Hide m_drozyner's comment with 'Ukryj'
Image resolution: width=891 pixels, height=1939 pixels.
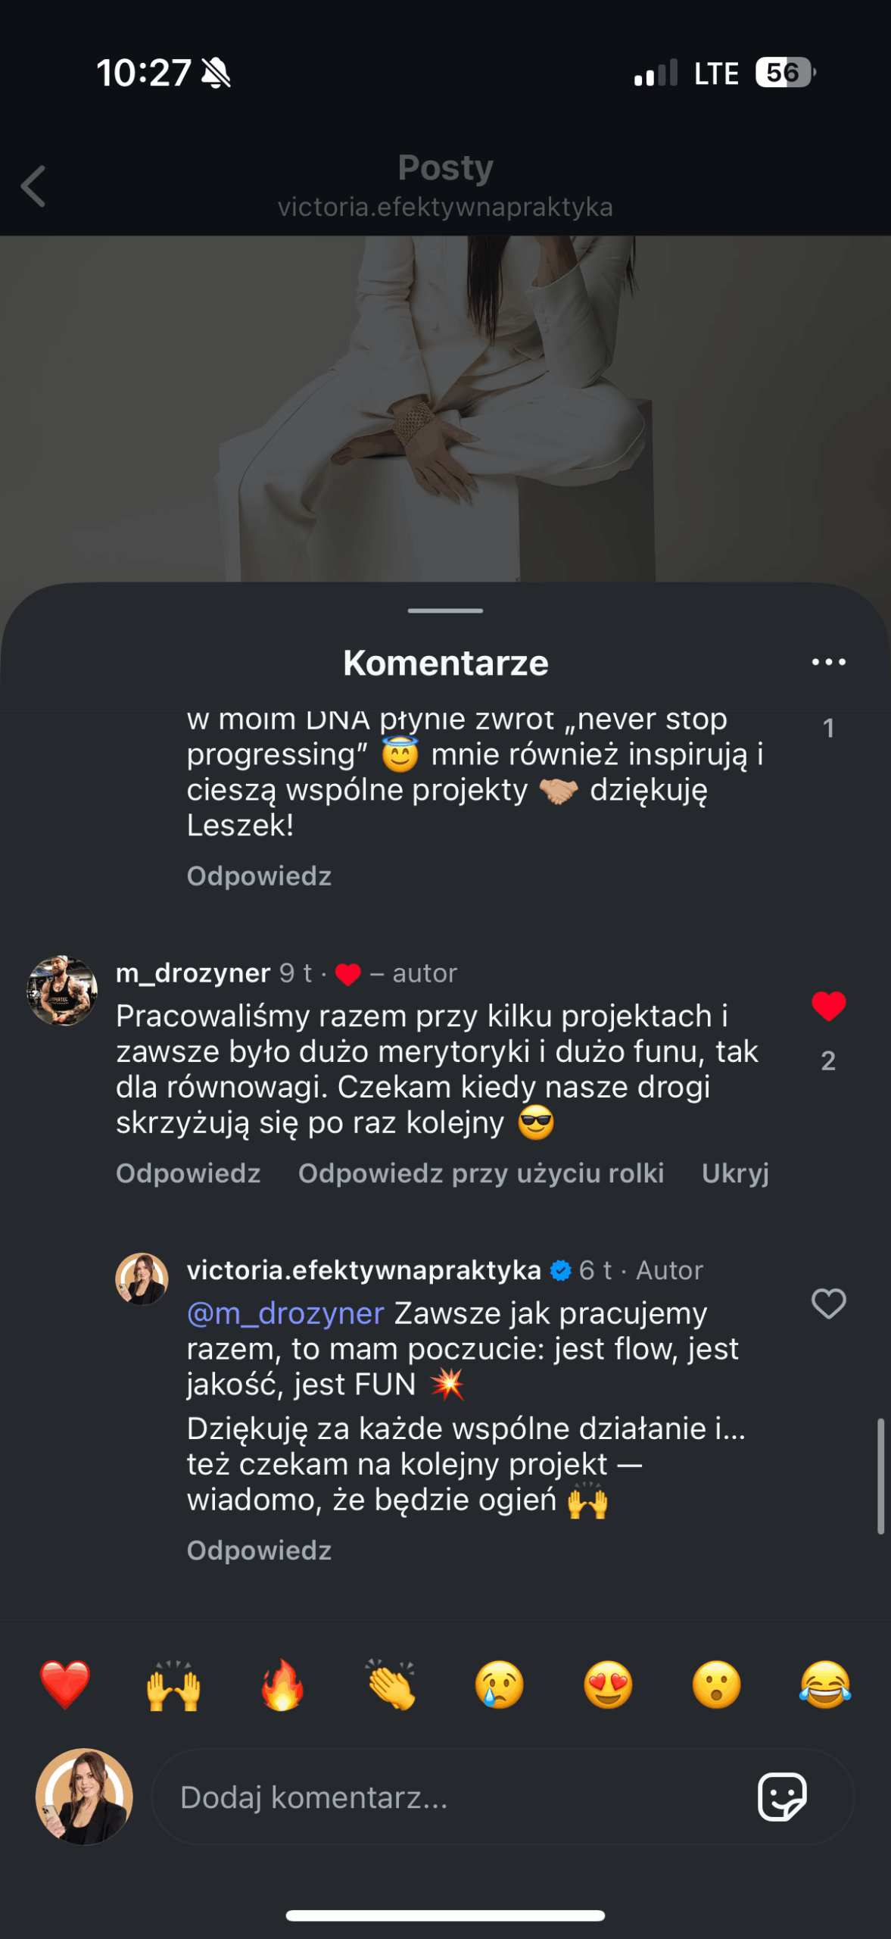(735, 1173)
